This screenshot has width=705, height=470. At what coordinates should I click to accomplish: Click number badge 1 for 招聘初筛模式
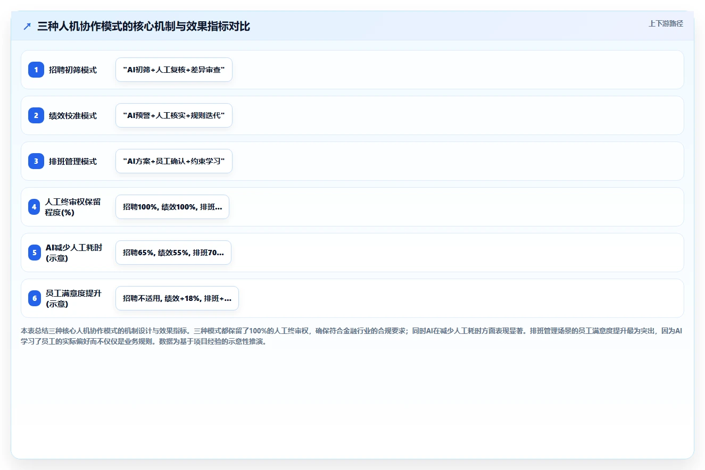pos(36,70)
